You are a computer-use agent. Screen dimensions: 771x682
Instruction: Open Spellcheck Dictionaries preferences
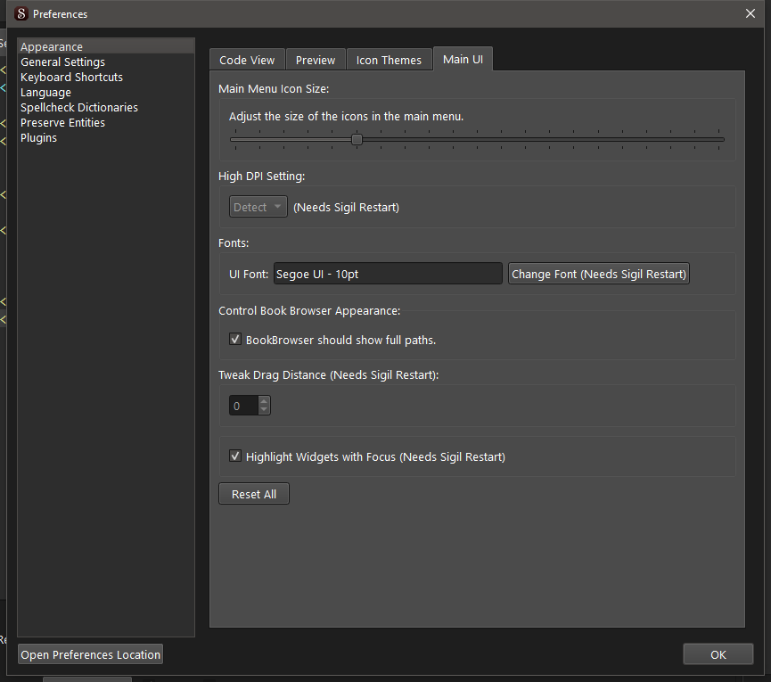click(106, 107)
